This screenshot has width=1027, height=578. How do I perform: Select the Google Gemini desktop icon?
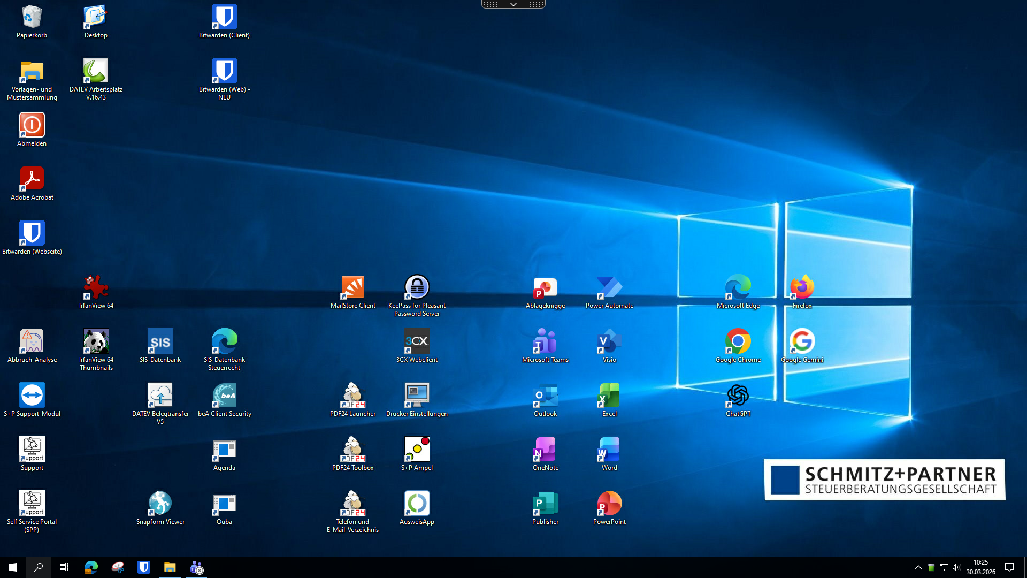(802, 342)
